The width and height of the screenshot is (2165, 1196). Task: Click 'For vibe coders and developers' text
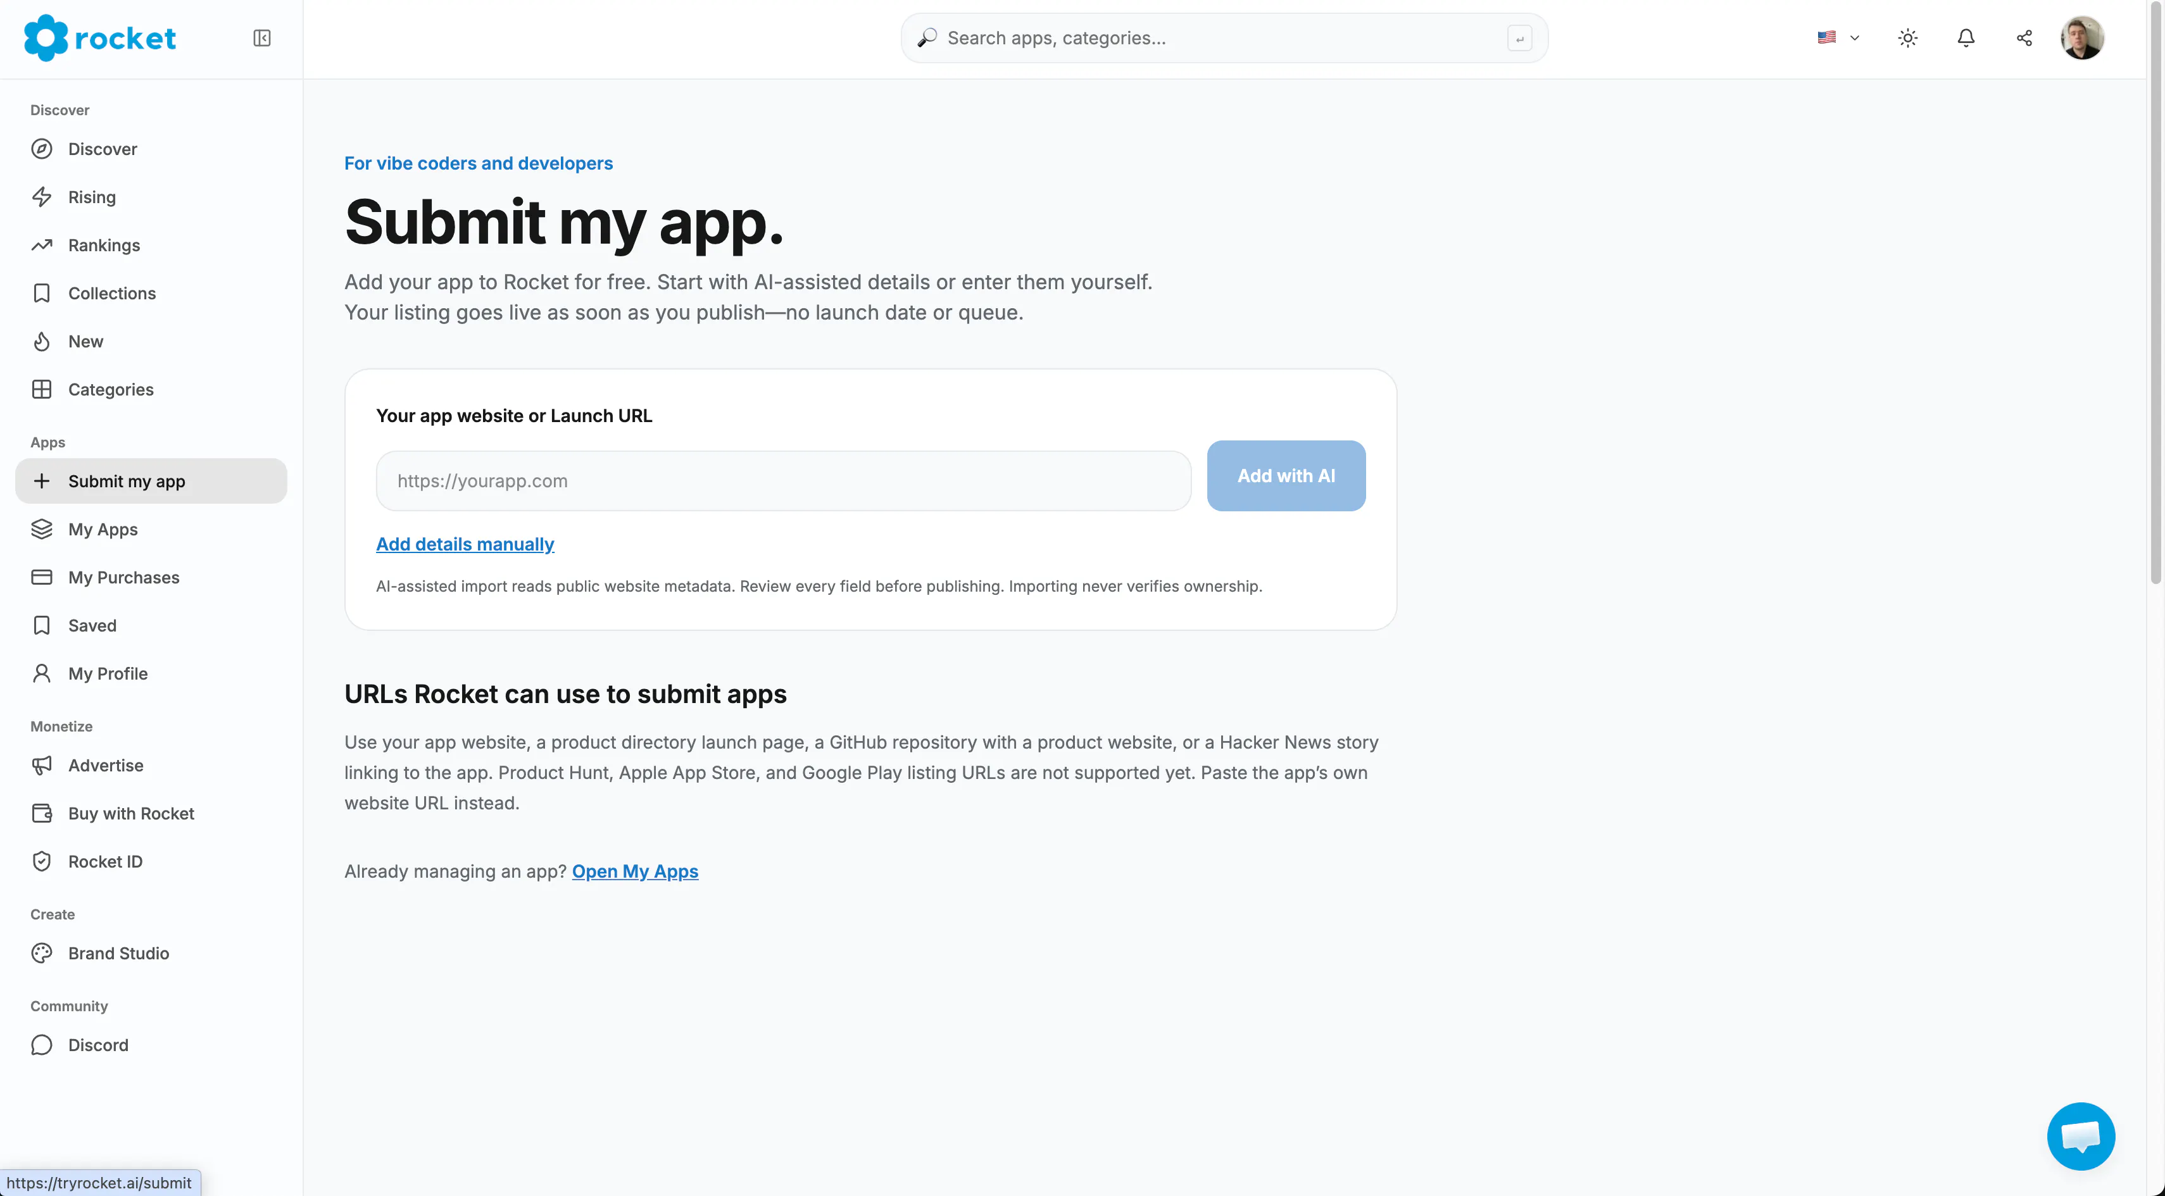point(478,164)
